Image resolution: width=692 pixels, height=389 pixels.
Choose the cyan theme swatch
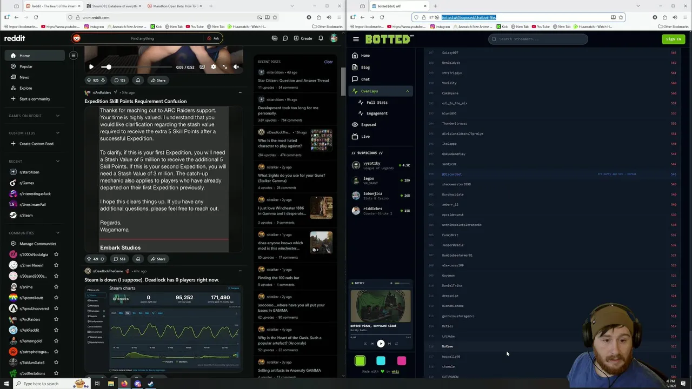pyautogui.click(x=381, y=361)
